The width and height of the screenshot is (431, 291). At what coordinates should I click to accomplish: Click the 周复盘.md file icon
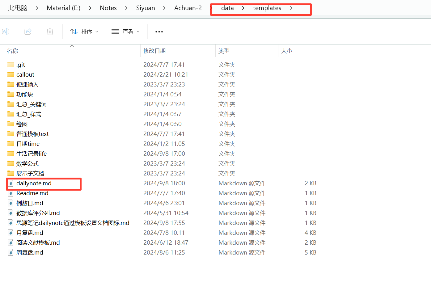(x=11, y=252)
